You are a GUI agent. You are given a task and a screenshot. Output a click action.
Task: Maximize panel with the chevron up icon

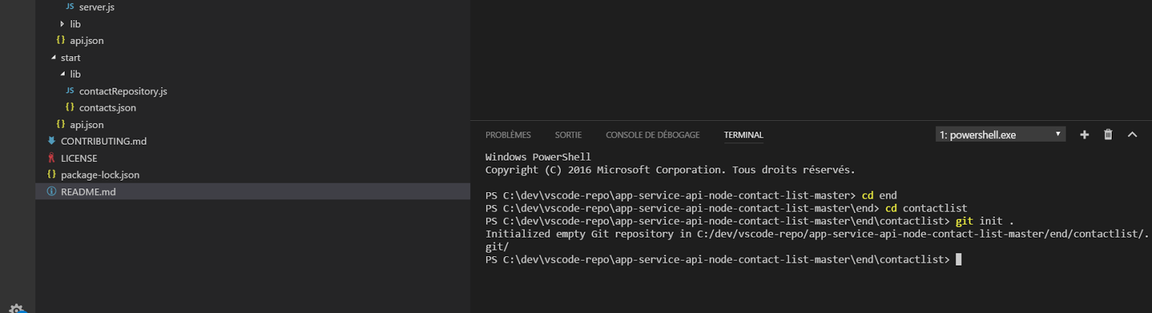point(1132,135)
